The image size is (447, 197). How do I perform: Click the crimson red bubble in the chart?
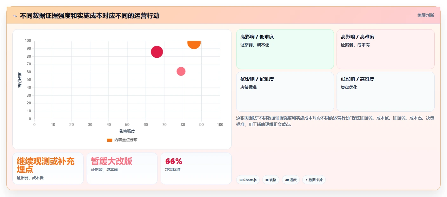pyautogui.click(x=157, y=52)
